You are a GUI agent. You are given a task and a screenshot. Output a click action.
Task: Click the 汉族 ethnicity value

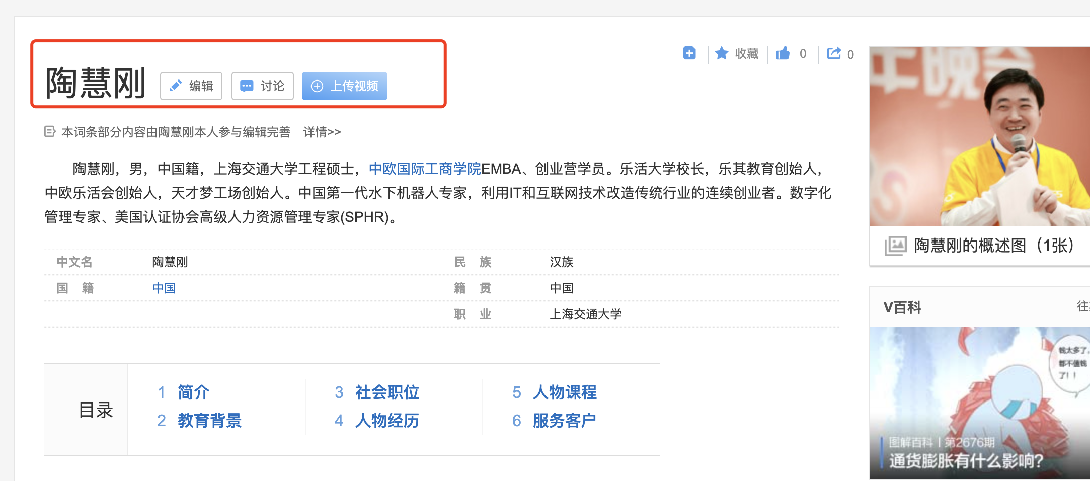click(562, 262)
